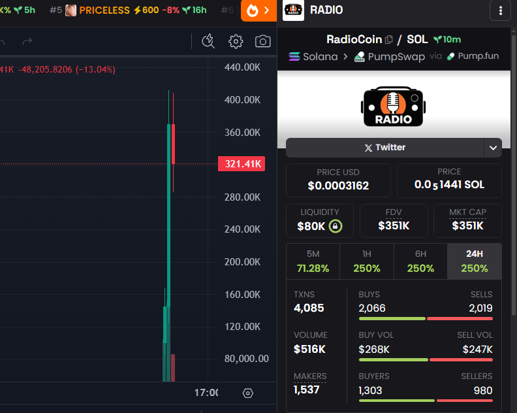Click the BUYERS 1,303 value
517x413 pixels.
click(370, 391)
